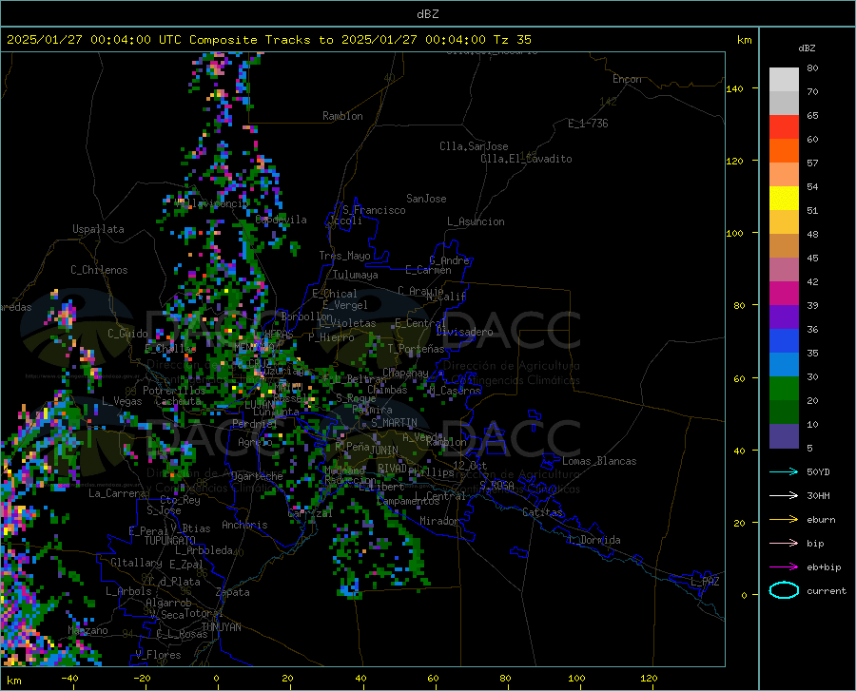
Task: Pick the gray swatch beside 70
Action: tap(784, 103)
